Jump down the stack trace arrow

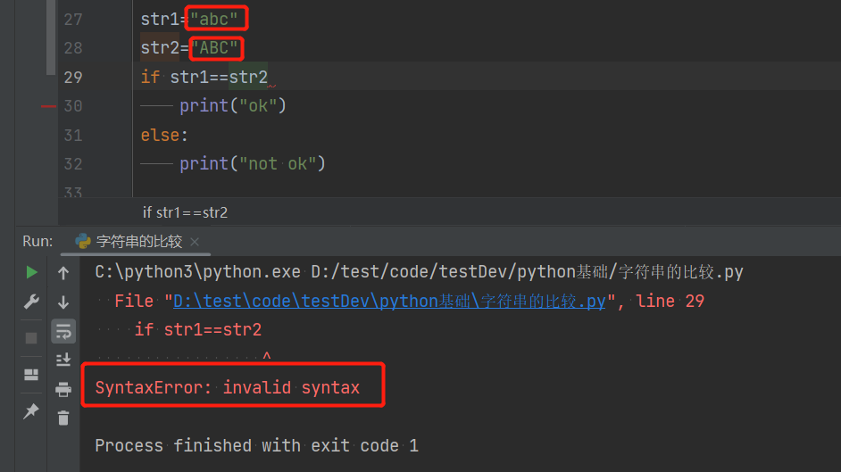click(x=63, y=302)
